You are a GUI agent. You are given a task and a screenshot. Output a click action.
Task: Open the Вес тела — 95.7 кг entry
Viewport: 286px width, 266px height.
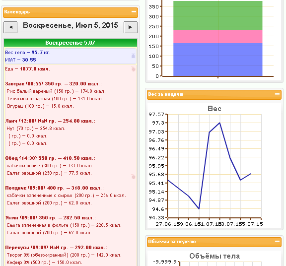point(28,53)
